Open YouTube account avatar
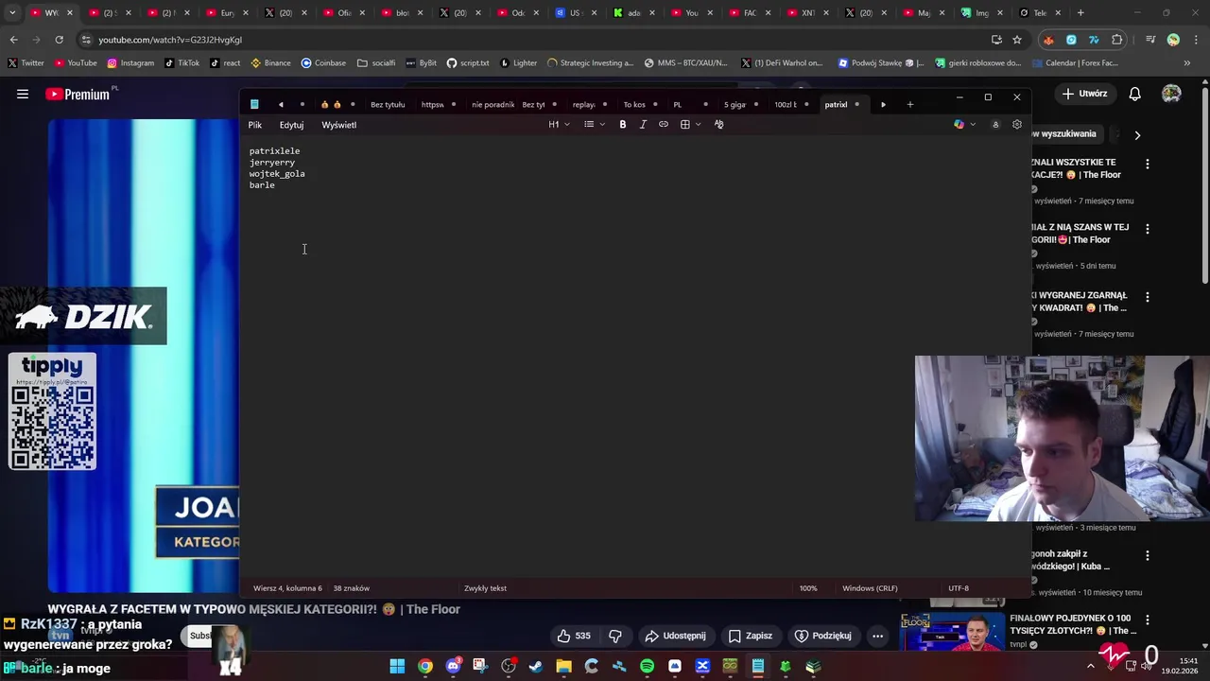This screenshot has width=1210, height=681. (1171, 94)
